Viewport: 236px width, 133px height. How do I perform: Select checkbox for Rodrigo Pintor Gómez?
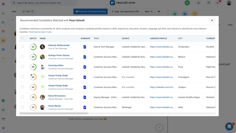tap(22, 56)
